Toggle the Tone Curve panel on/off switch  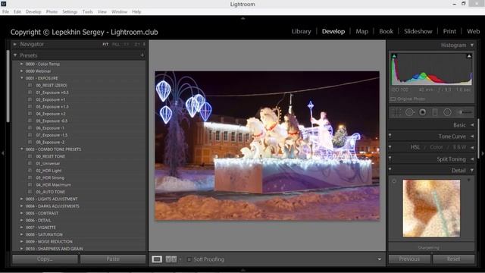click(390, 136)
